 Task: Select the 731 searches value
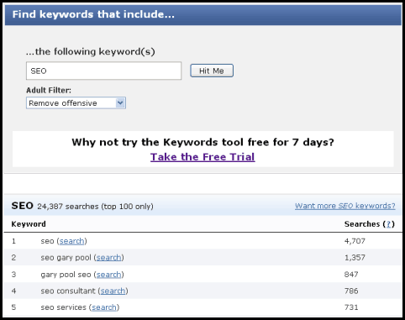[x=351, y=307]
